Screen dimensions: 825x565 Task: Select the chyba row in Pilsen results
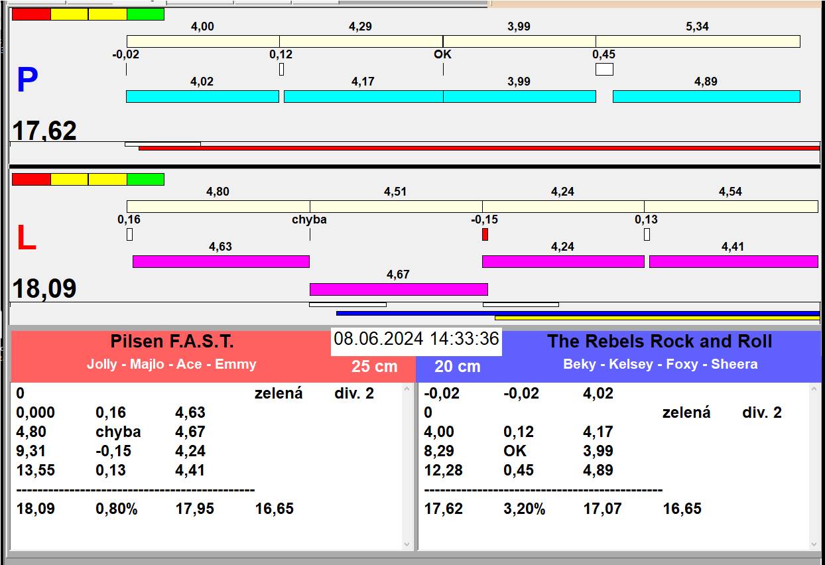tap(119, 432)
